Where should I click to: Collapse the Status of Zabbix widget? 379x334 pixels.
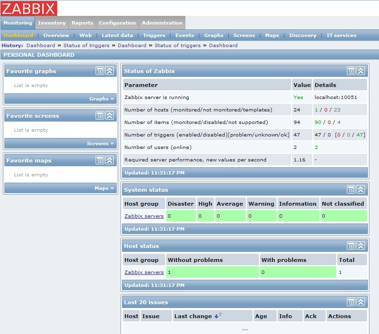[x=361, y=71]
